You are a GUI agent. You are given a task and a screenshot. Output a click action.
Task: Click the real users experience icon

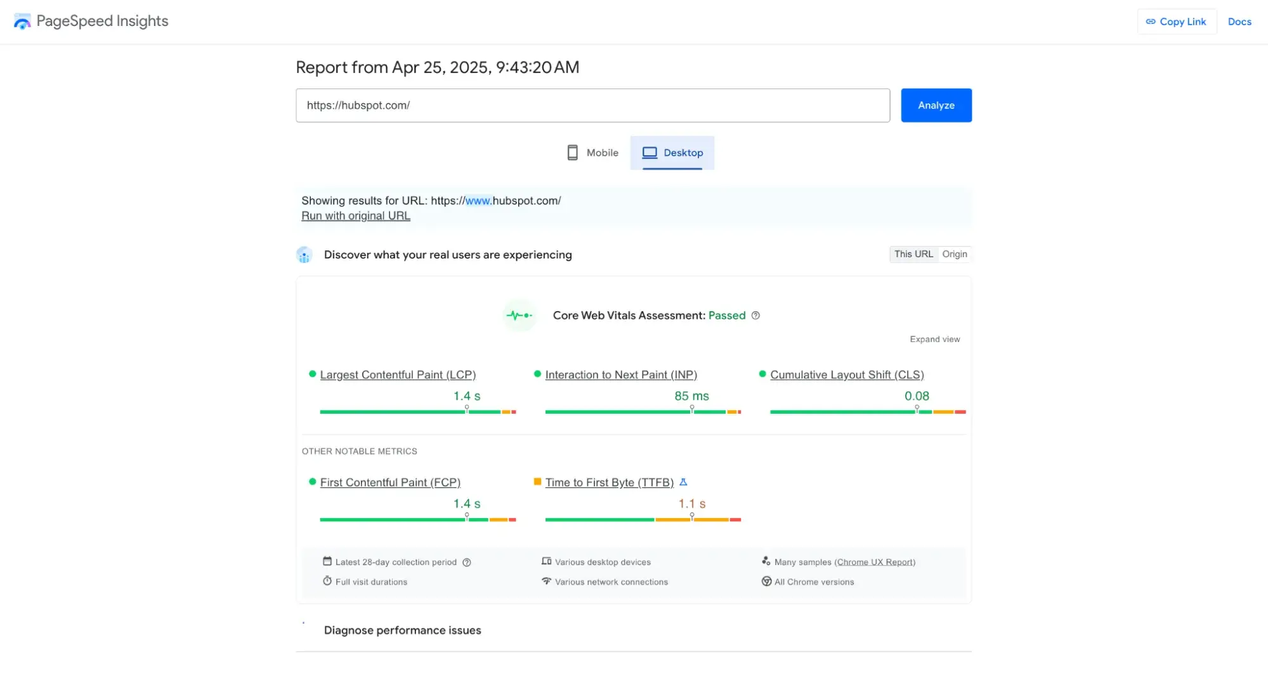pos(304,255)
